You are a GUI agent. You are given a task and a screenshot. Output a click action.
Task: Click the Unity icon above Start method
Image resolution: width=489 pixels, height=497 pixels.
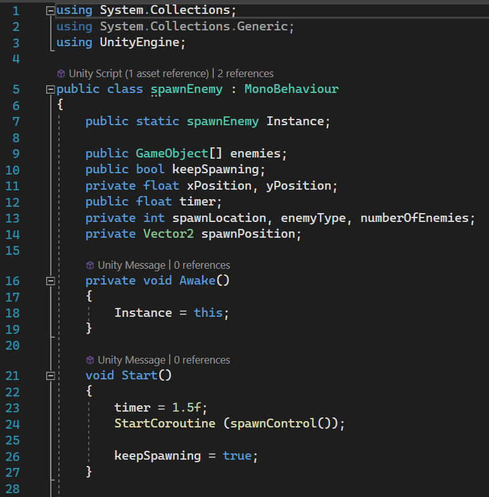[x=90, y=360]
